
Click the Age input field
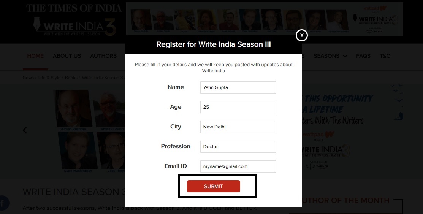(238, 107)
